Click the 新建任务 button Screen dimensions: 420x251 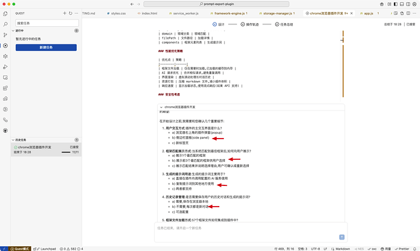tap(46, 47)
